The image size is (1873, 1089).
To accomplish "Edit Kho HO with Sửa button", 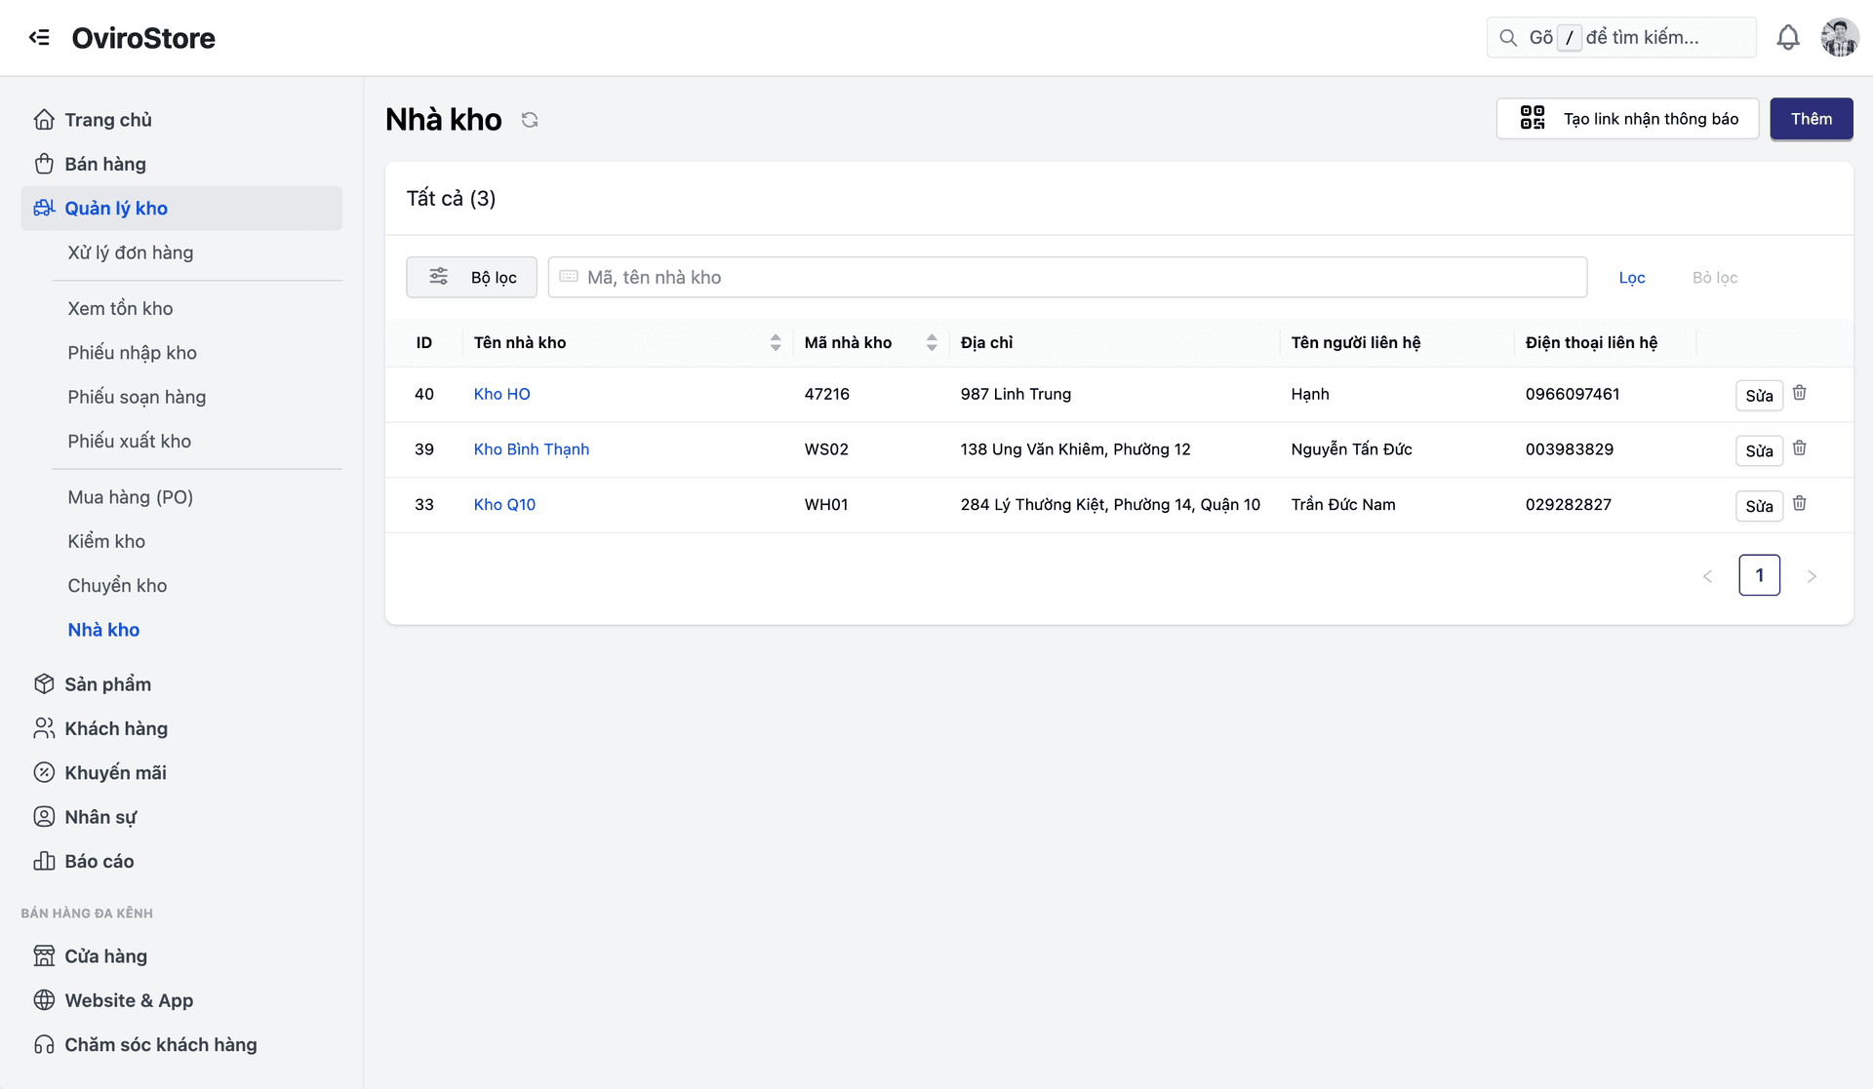I will pos(1758,395).
